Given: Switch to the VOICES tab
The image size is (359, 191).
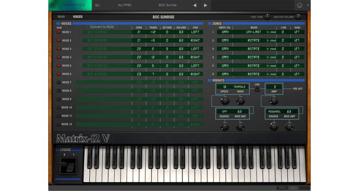Looking at the screenshot, I should tap(77, 17).
